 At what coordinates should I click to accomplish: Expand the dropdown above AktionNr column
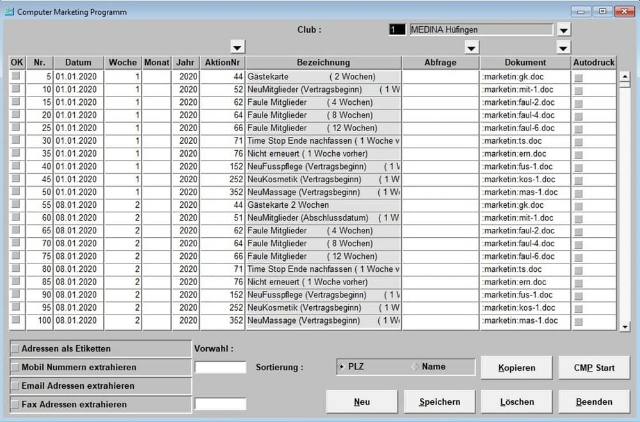point(237,47)
